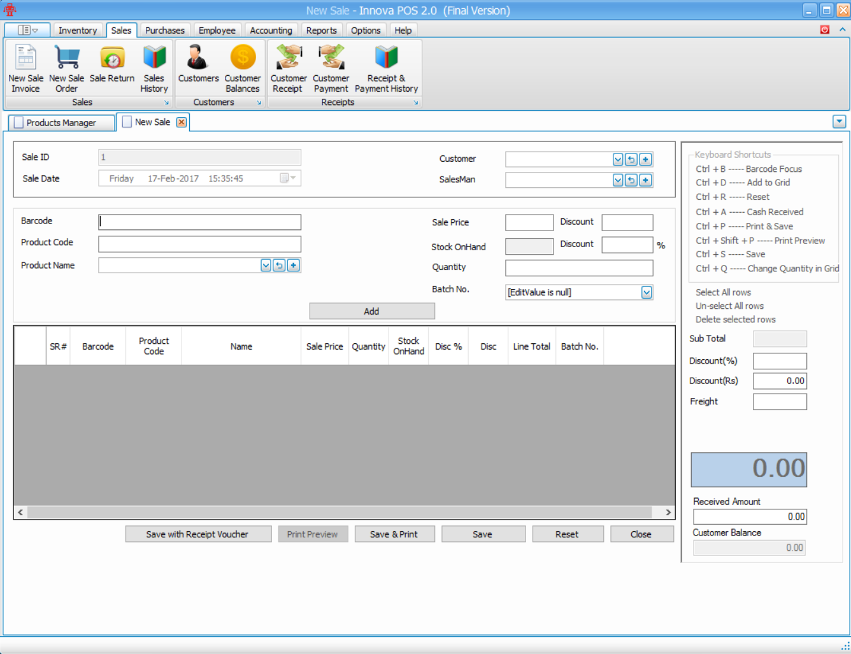The image size is (851, 654).
Task: Expand the SalesMan dropdown
Action: coord(618,180)
